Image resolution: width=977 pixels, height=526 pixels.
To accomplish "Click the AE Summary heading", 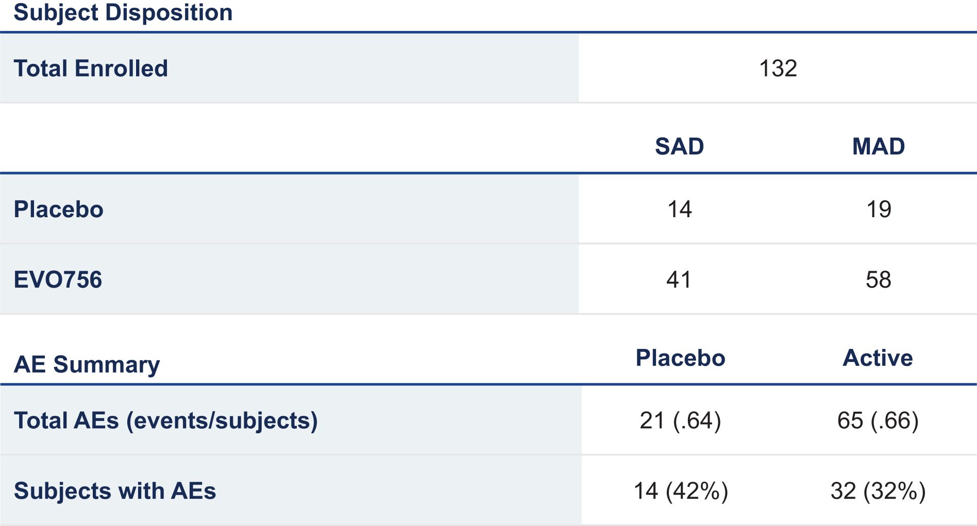I will [87, 364].
